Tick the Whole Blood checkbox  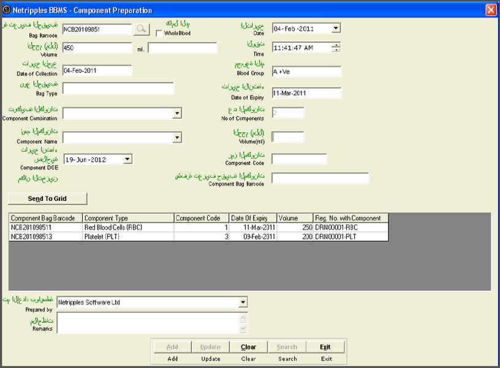[159, 34]
